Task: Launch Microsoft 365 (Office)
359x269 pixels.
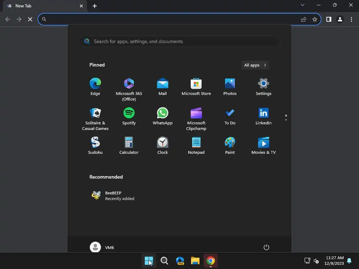Action: click(x=129, y=89)
